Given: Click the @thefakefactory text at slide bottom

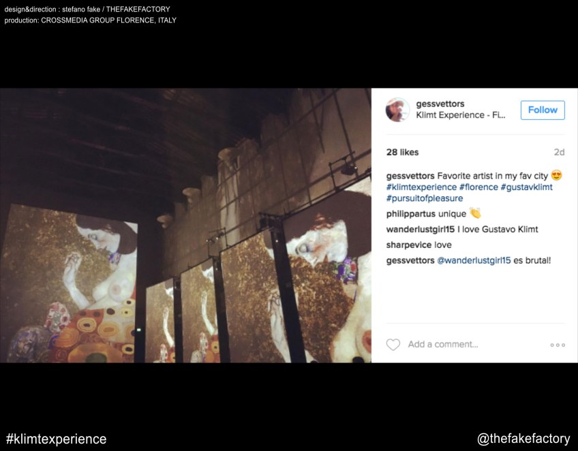Looking at the screenshot, I should click(x=523, y=439).
